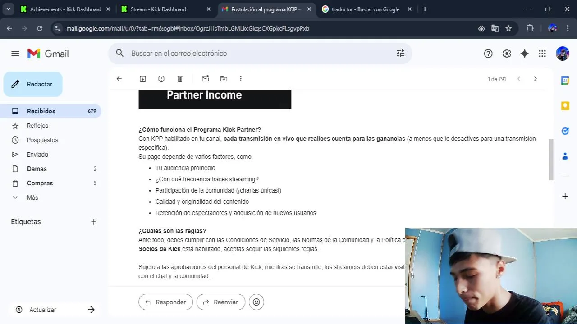Reload the page
577x324 pixels.
(40, 28)
